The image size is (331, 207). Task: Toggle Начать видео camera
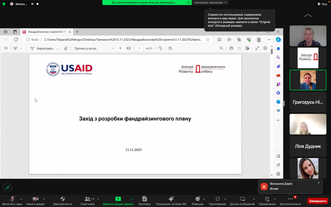pyautogui.click(x=35, y=201)
